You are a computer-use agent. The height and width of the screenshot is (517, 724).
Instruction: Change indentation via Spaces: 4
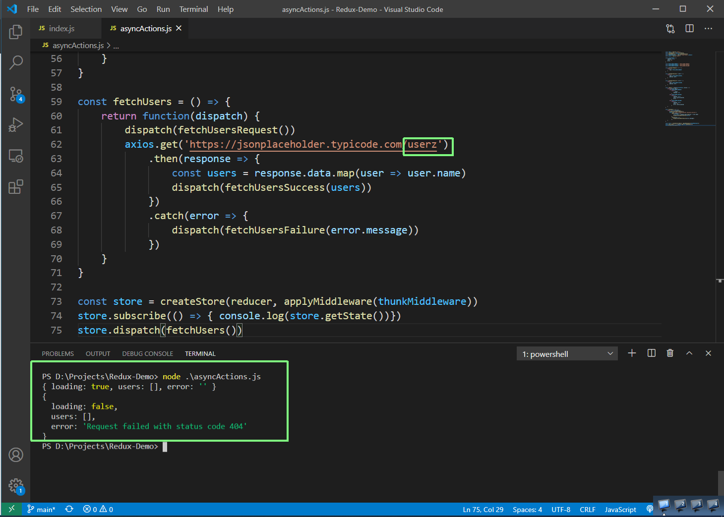pyautogui.click(x=527, y=510)
